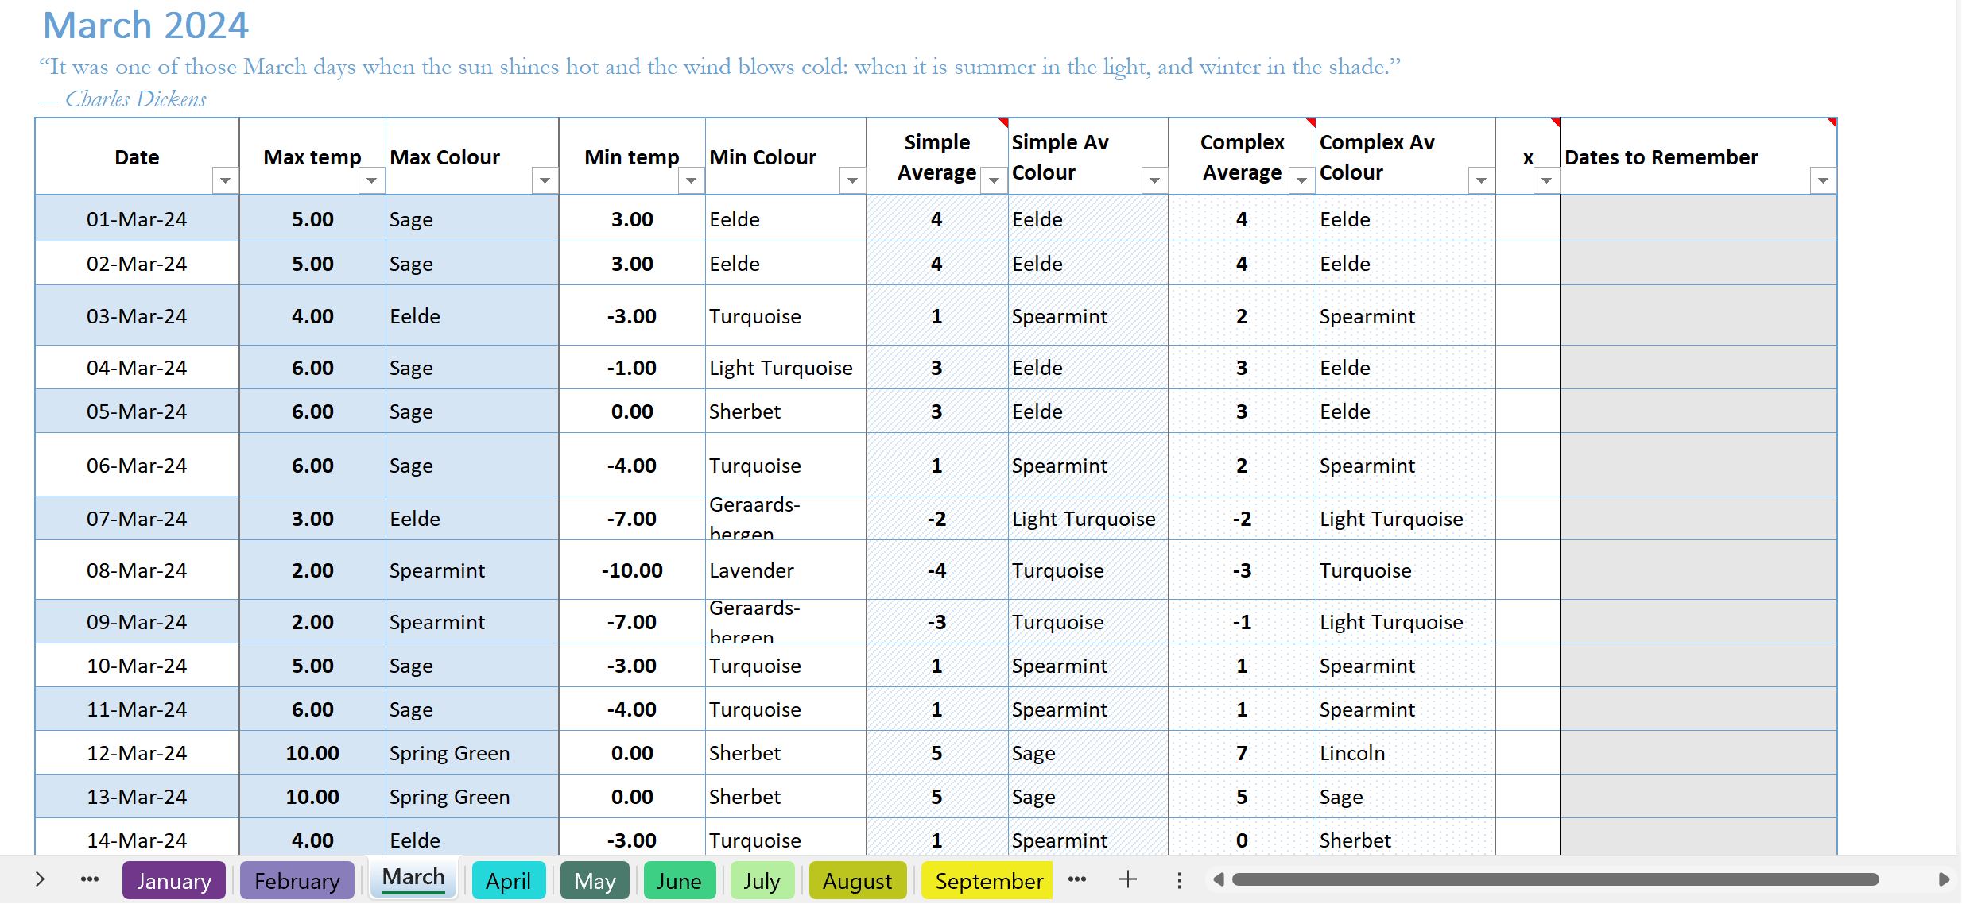Expand the Min Colour filter dropdown

point(852,181)
